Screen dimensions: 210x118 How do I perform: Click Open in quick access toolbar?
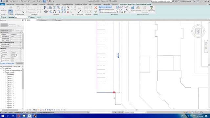(4, 1)
